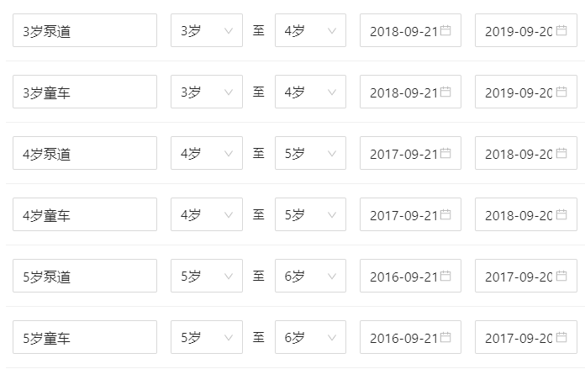Focus the 3岁童车 group name field
This screenshot has height=369, width=585.
click(85, 92)
